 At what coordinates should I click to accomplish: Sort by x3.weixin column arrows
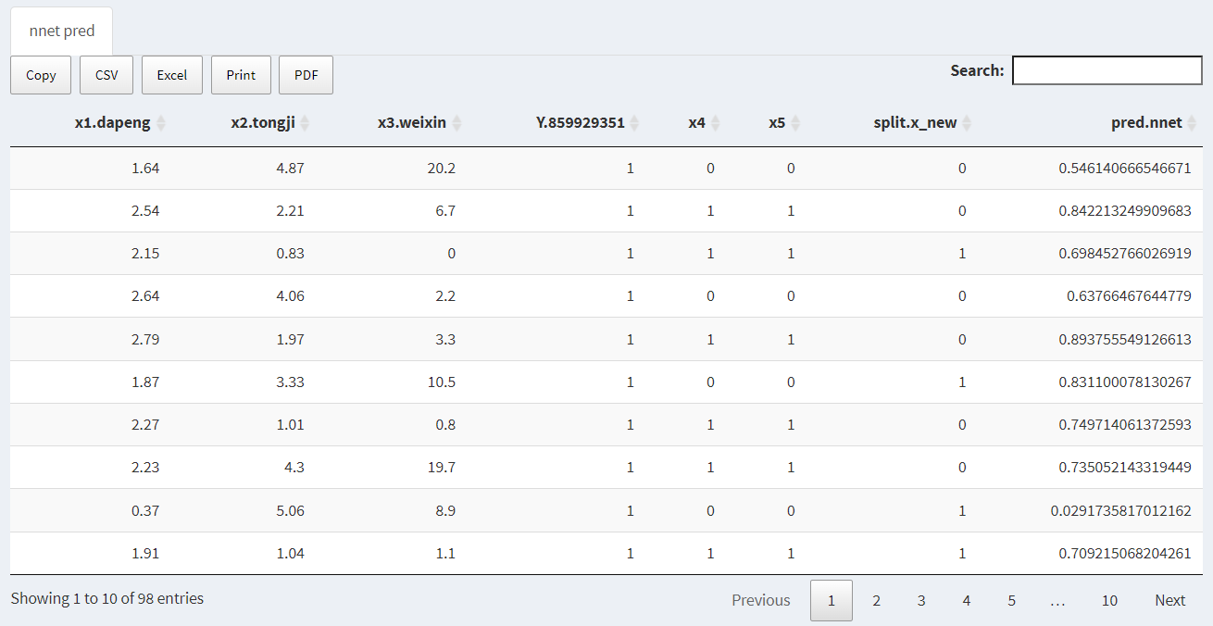pos(456,123)
